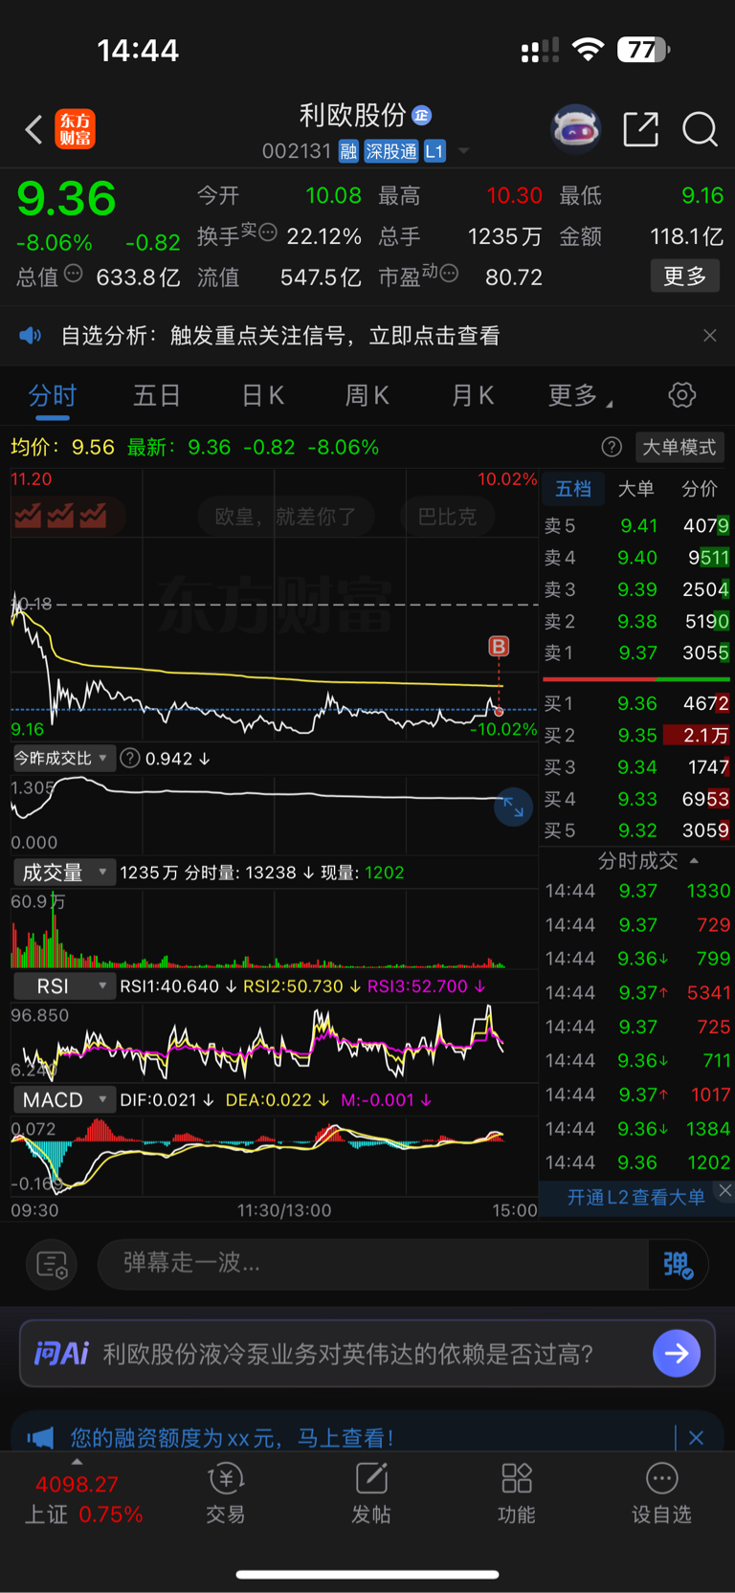The height and width of the screenshot is (1593, 735).
Task: Close the 融资额度 promotion banner
Action: click(x=696, y=1437)
